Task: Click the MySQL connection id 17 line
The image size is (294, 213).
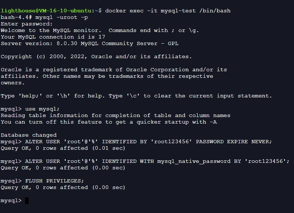Action: coord(53,37)
